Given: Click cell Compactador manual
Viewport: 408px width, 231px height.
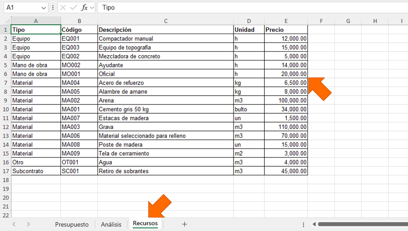Looking at the screenshot, I should click(x=166, y=38).
